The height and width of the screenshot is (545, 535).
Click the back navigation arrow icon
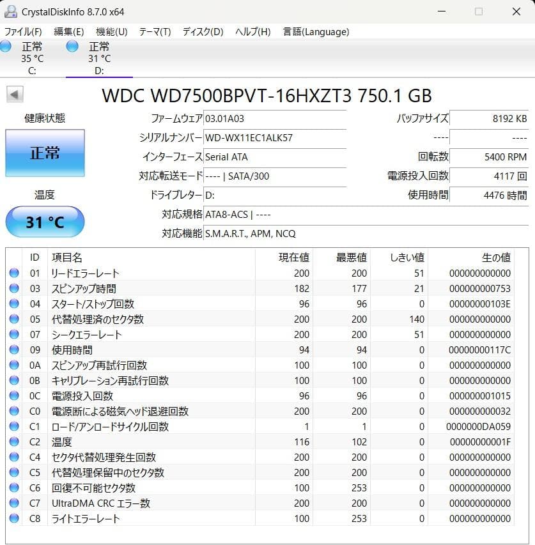(x=15, y=95)
